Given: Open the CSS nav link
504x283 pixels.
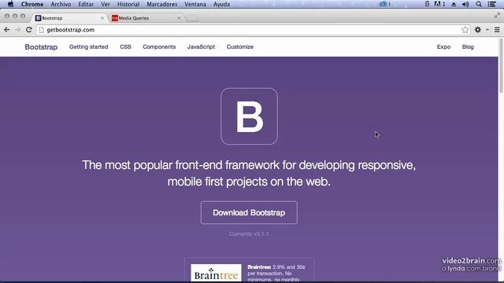Looking at the screenshot, I should click(125, 47).
